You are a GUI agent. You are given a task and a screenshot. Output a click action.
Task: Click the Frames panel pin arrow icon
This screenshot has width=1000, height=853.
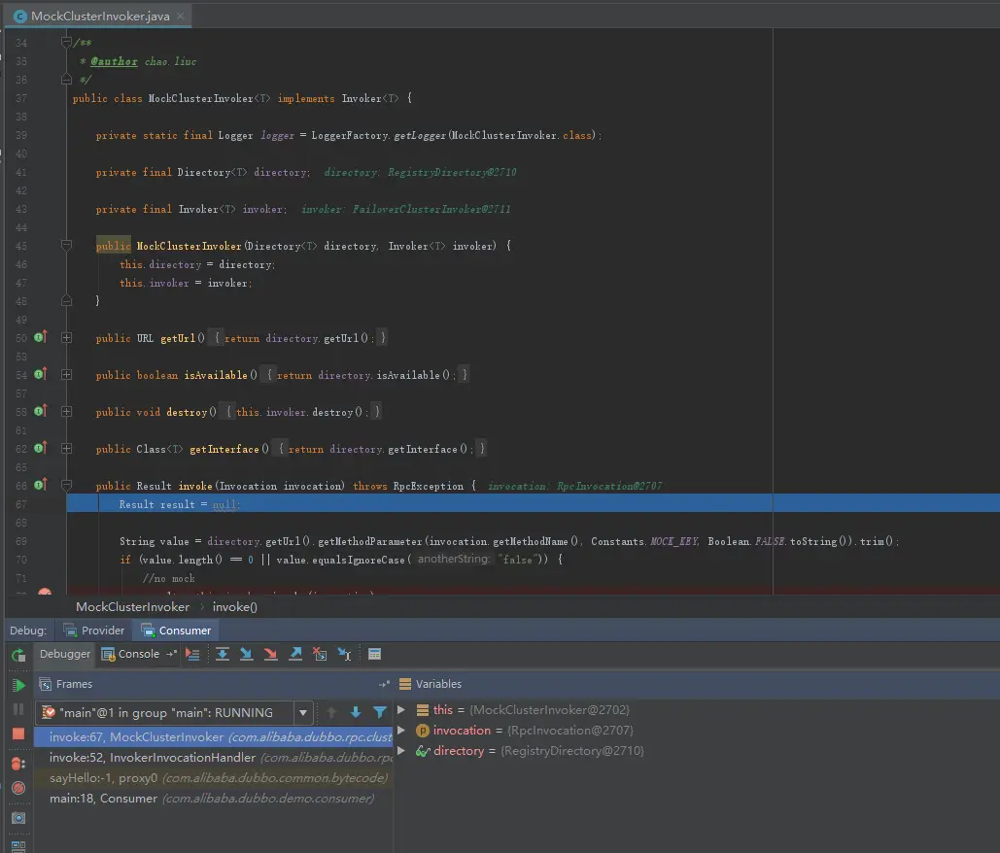[384, 684]
